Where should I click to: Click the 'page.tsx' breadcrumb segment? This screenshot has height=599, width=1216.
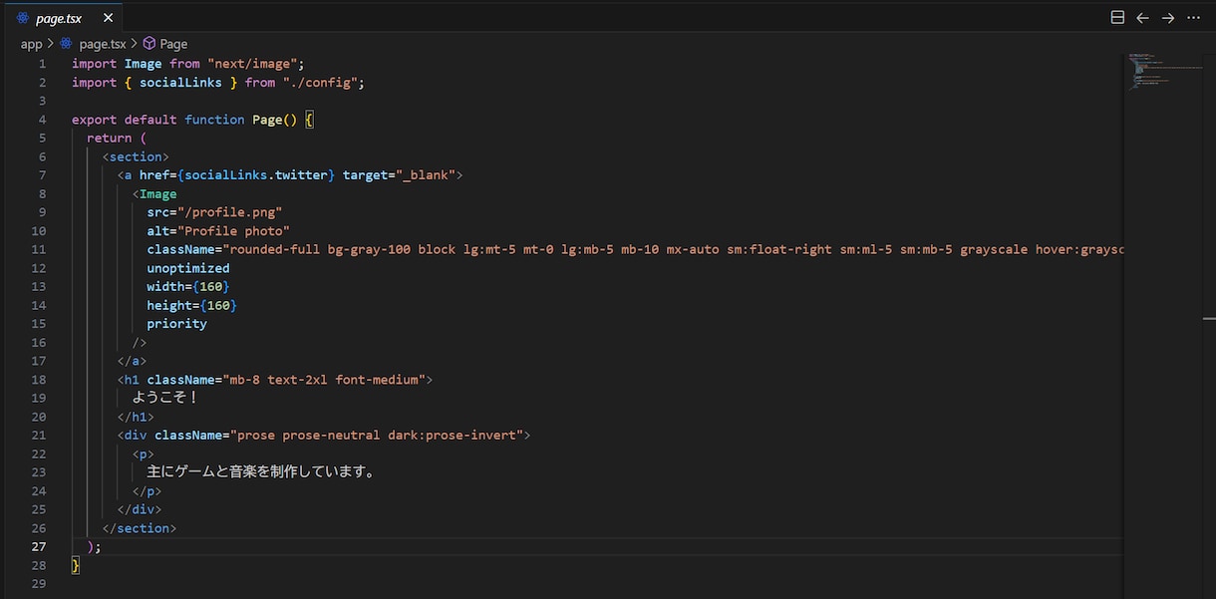[x=103, y=44]
